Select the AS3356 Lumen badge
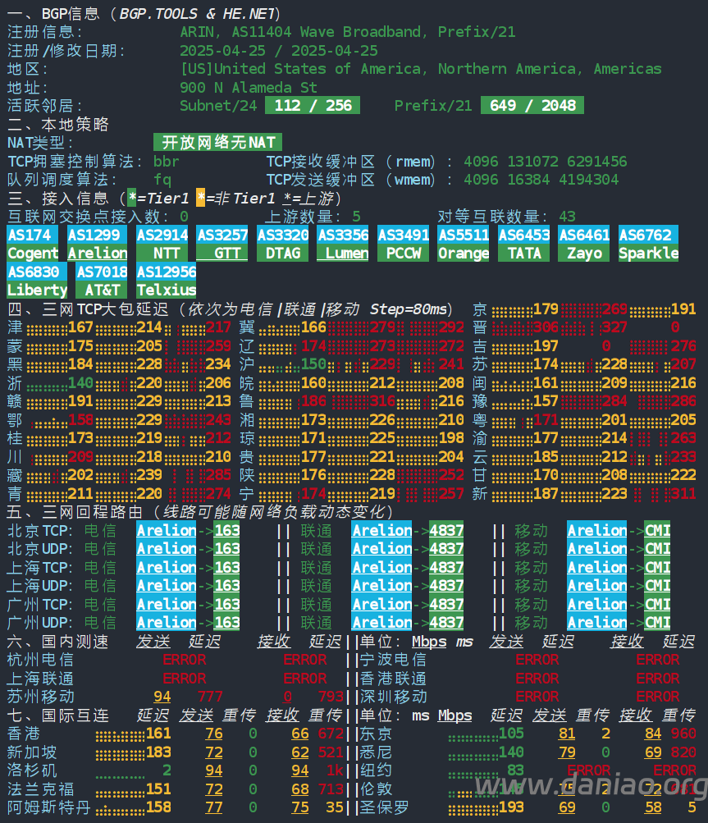 (343, 244)
